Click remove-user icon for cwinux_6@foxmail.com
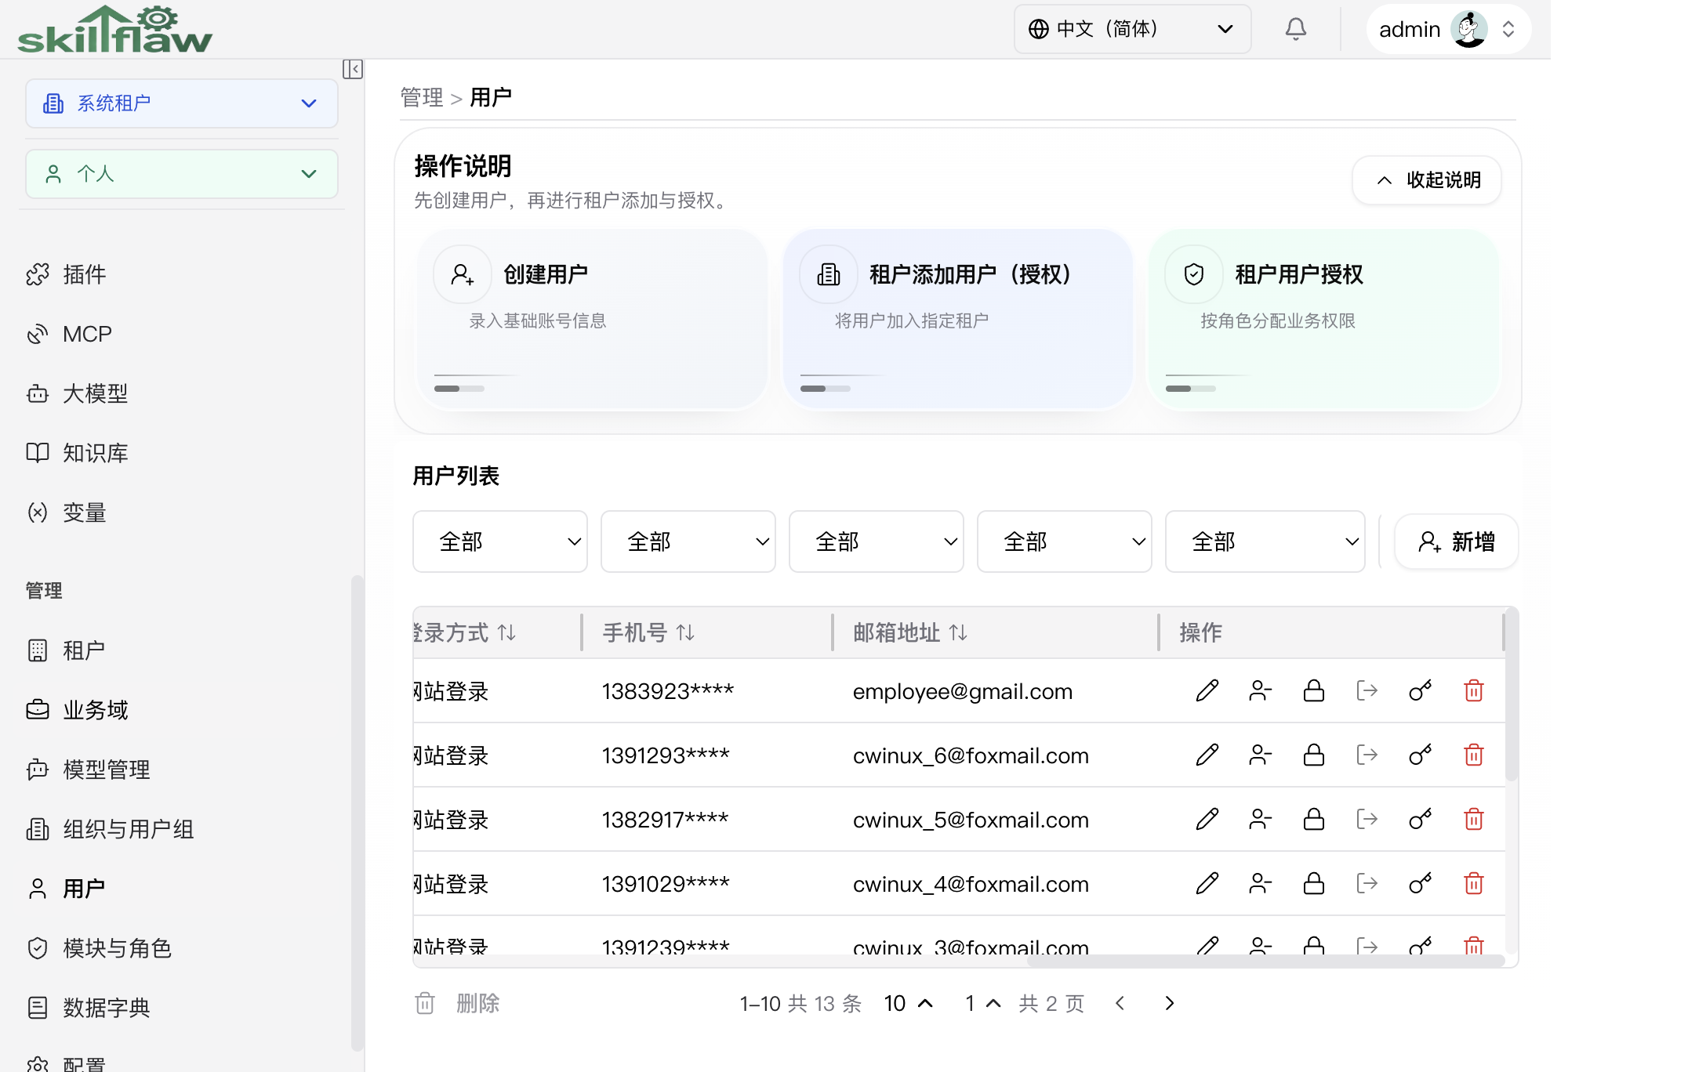Viewport: 1706px width, 1072px height. [1261, 755]
